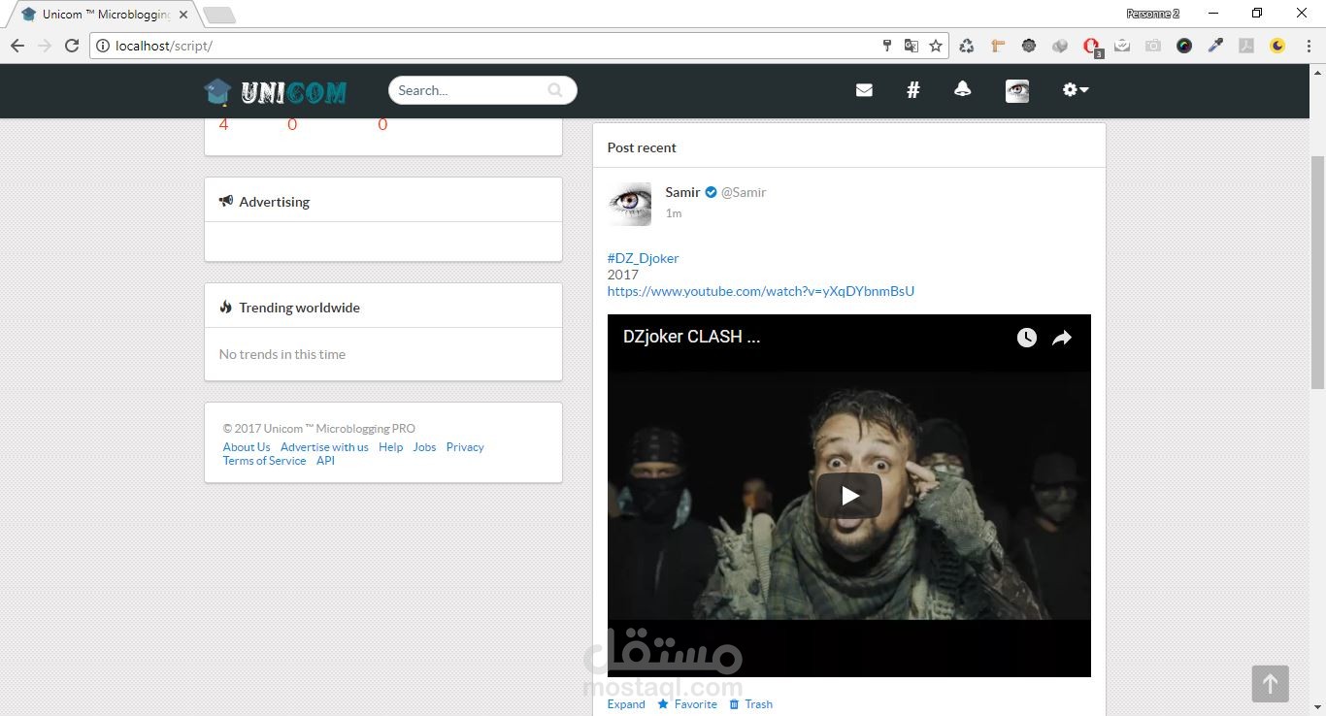Click the search magnifier icon
Screen dimensions: 1326x716
click(555, 90)
